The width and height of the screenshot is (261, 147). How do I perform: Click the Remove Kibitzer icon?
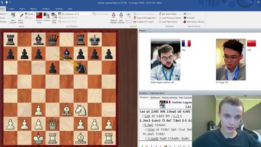(129, 16)
